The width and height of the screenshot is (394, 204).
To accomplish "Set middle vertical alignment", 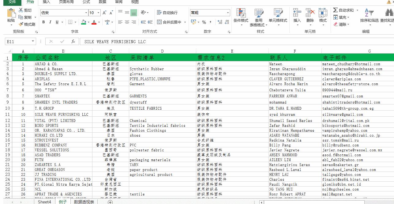I will [x=127, y=13].
